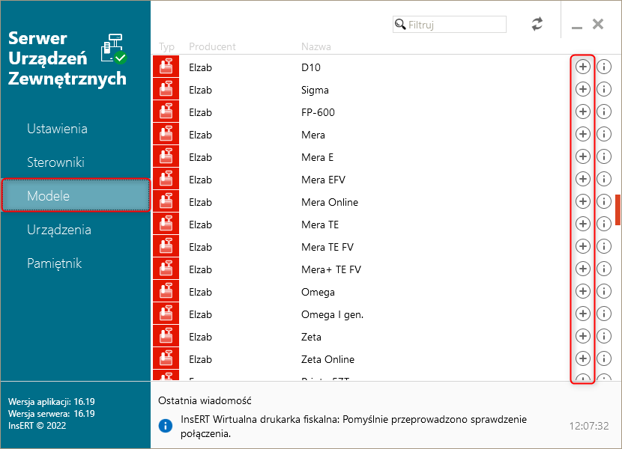Image resolution: width=622 pixels, height=449 pixels.
Task: Add the Elzab Mera model
Action: (582, 135)
